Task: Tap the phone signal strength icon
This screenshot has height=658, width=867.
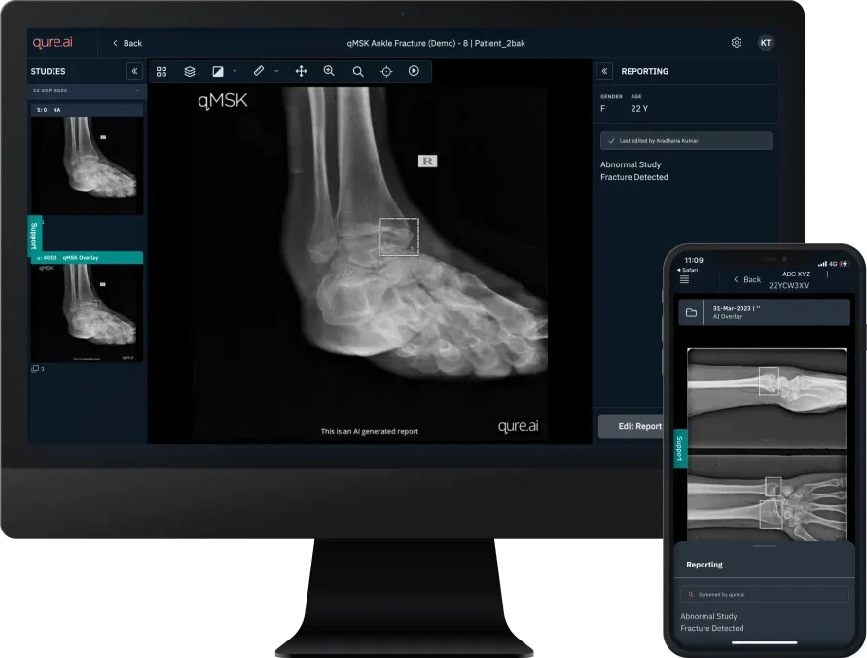Action: pos(822,264)
